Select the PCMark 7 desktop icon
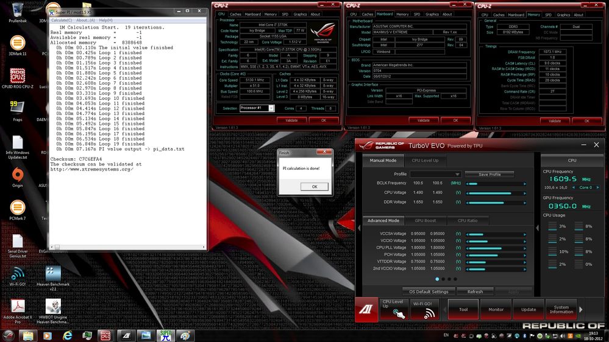Viewport: 609px width, 342px height. (18, 210)
